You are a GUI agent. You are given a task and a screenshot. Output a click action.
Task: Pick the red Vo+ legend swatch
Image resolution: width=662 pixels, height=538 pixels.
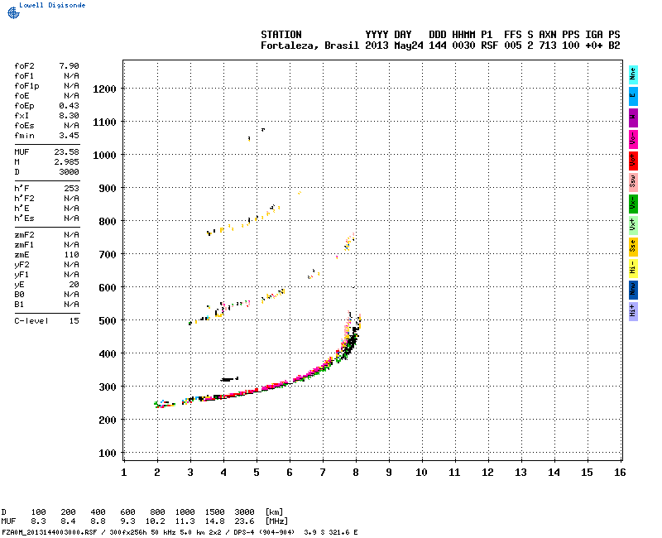pyautogui.click(x=633, y=161)
